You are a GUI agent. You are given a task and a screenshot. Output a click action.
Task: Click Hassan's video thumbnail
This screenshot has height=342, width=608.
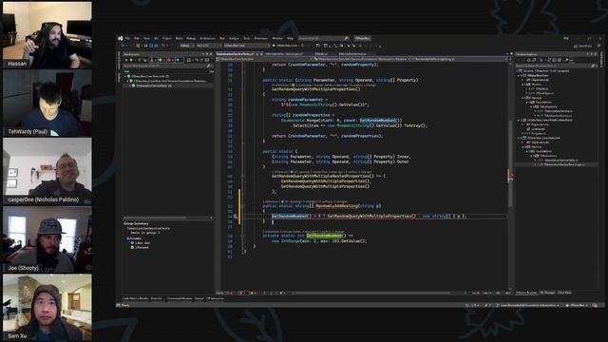point(47,35)
